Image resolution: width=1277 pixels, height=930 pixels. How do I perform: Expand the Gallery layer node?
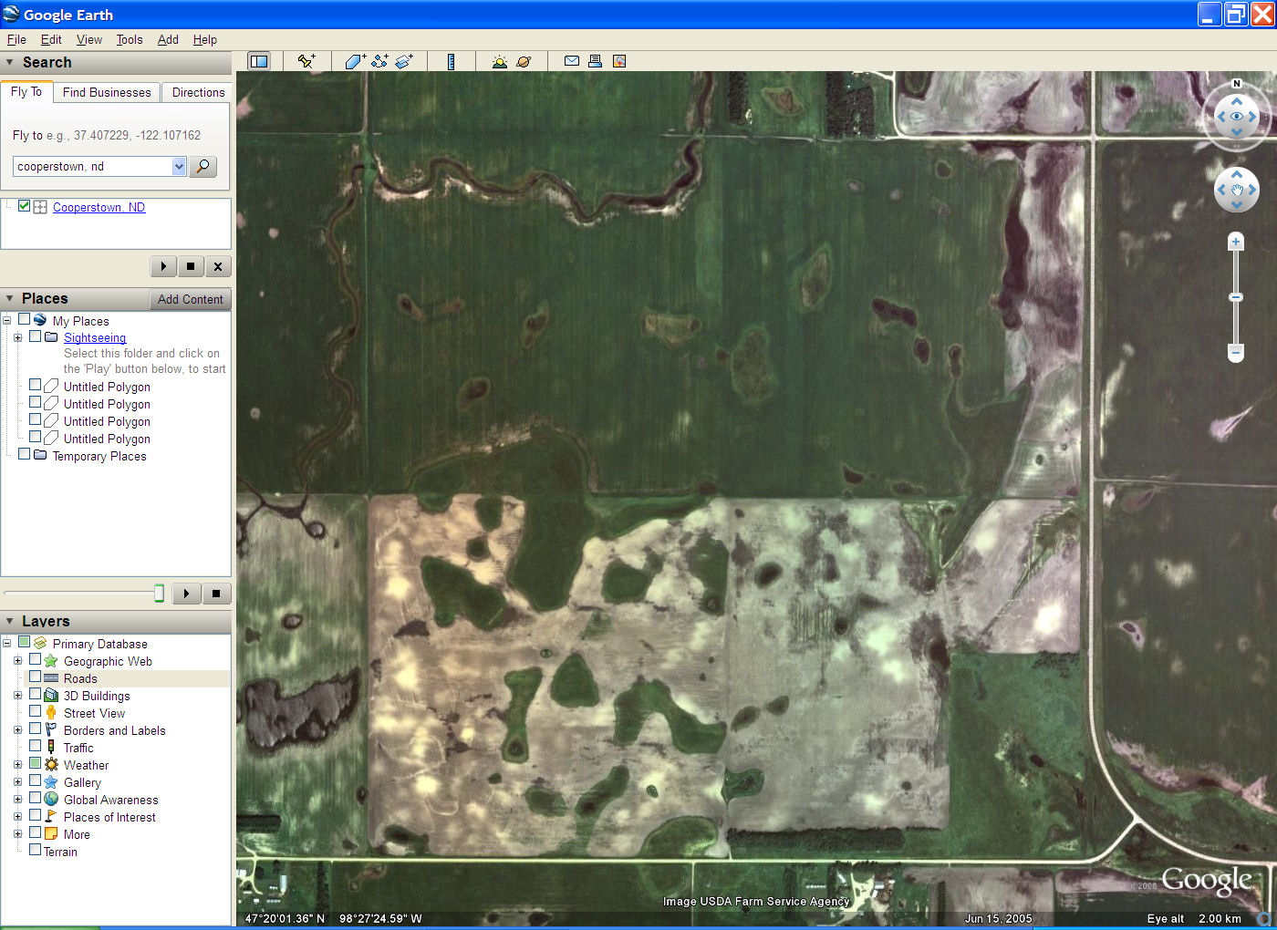click(x=17, y=781)
